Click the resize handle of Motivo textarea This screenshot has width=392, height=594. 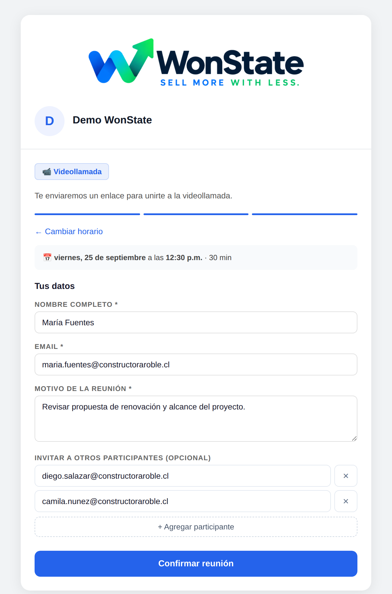pos(354,439)
